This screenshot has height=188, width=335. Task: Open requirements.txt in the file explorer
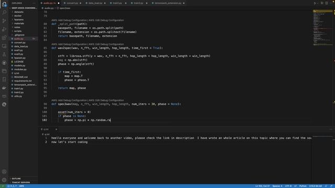click(x=24, y=81)
